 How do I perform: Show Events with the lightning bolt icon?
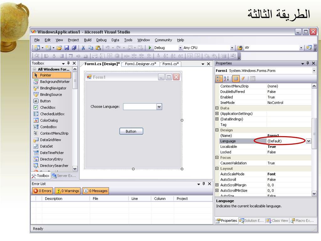243,79
